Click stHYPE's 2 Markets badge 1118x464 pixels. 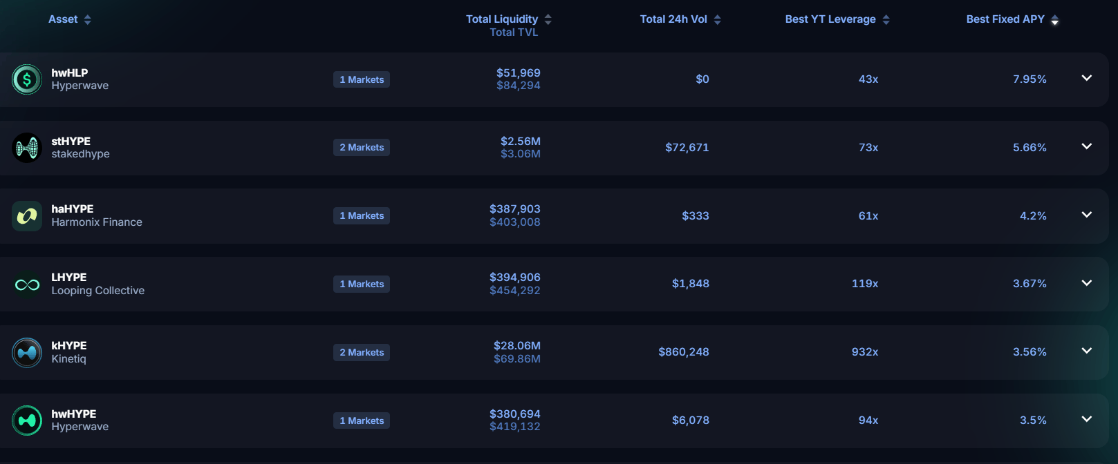362,148
